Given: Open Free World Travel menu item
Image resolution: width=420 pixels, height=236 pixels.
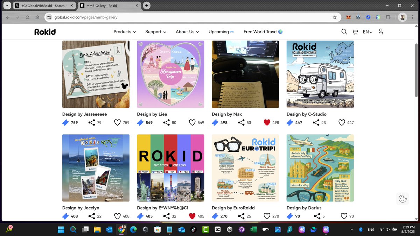Looking at the screenshot, I should [263, 32].
